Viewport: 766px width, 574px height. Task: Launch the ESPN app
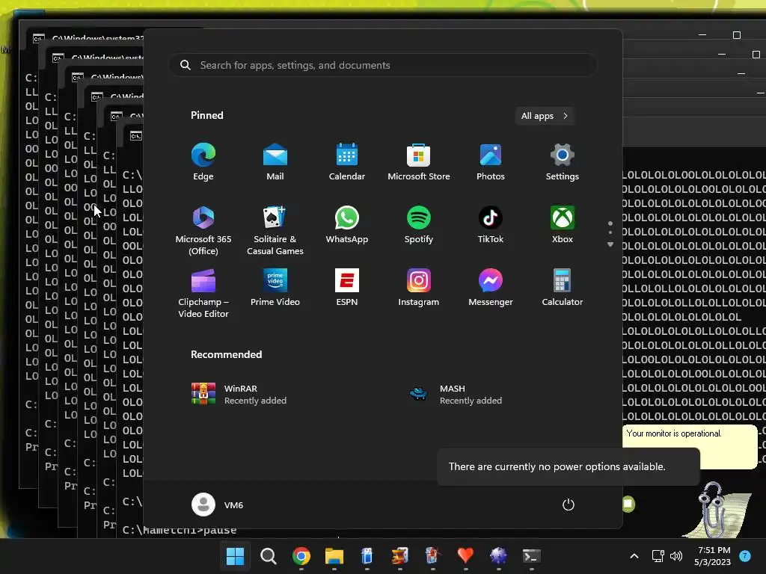click(347, 287)
